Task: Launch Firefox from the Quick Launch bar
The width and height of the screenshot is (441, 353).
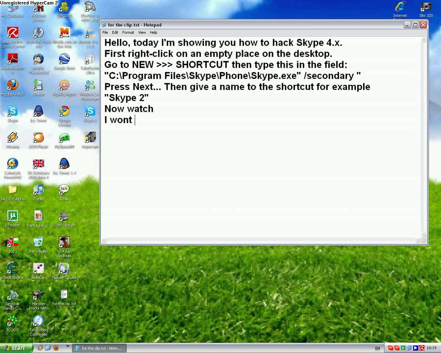Action: tap(56, 348)
